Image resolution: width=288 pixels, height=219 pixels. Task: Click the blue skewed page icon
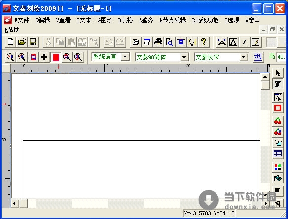tap(147, 42)
